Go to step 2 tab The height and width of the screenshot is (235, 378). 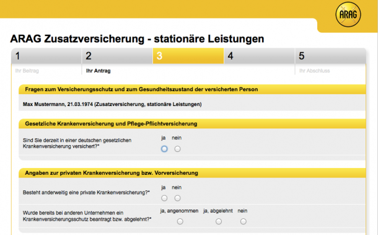click(x=117, y=56)
